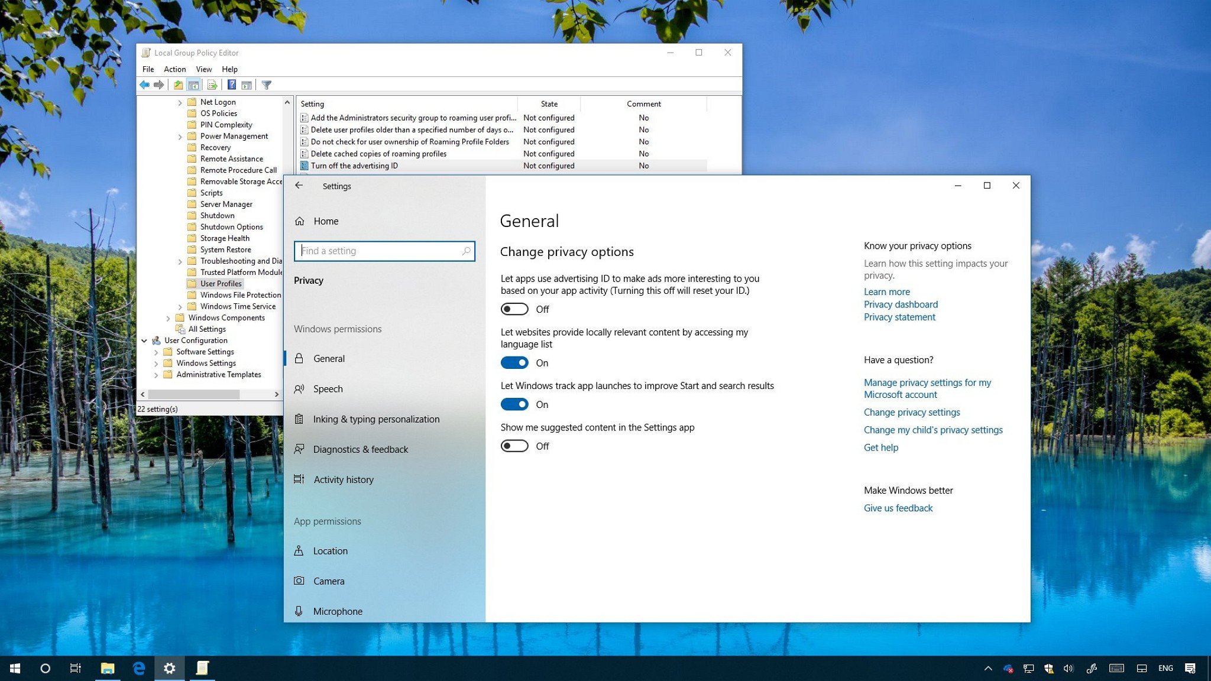Click the Windows Defender shield tray icon

pos(1048,669)
